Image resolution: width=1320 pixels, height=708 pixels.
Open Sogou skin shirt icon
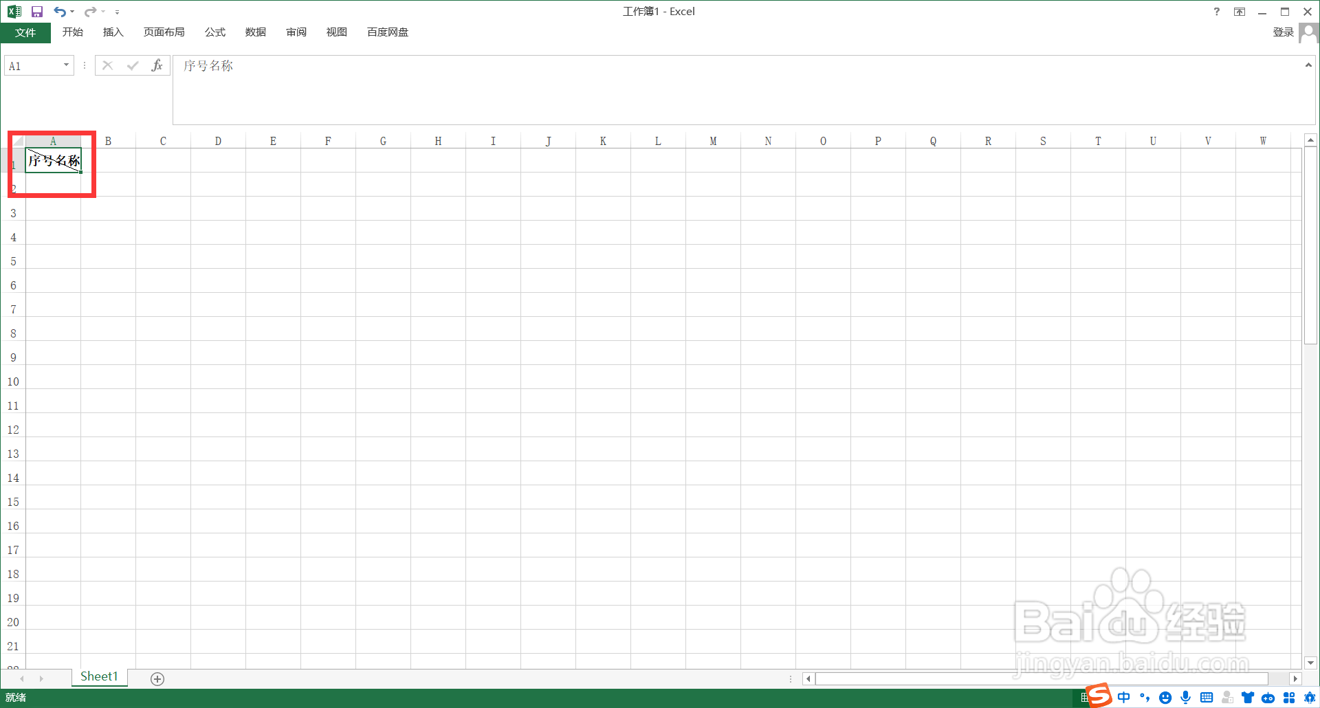point(1248,698)
